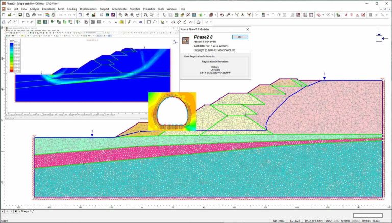Image resolution: width=392 pixels, height=223 pixels.
Task: Open the Groundwater menu
Action: click(x=119, y=9)
